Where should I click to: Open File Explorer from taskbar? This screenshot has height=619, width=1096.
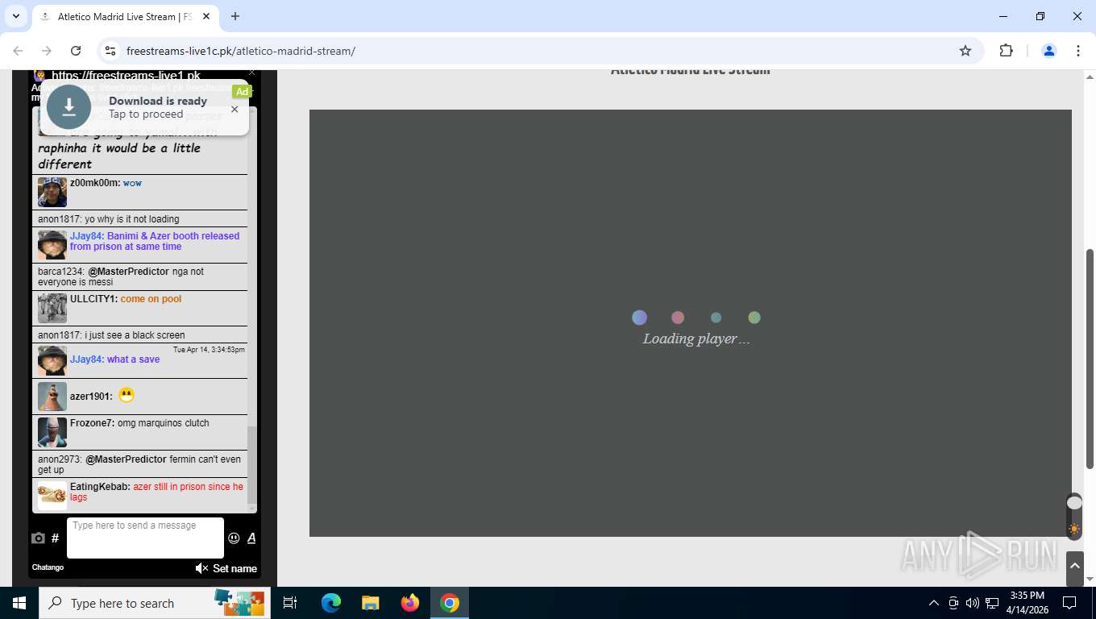(x=370, y=603)
